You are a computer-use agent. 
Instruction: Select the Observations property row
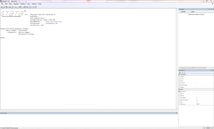[x=197, y=100]
